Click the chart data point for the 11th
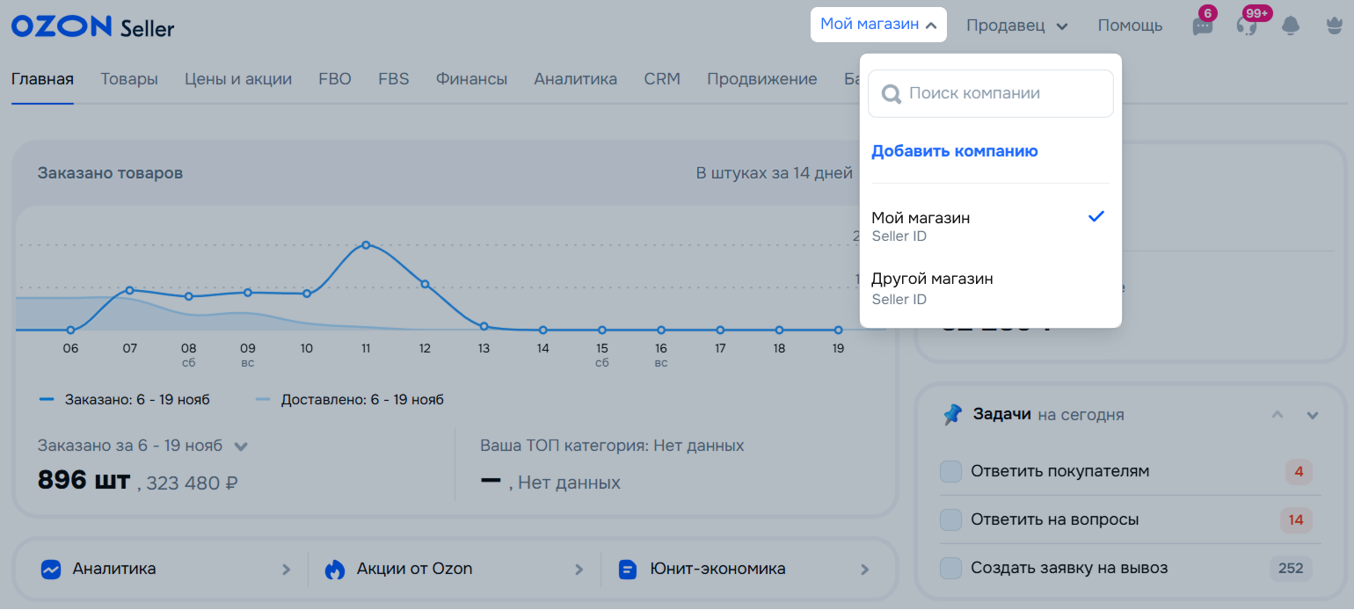This screenshot has height=610, width=1354. [366, 245]
